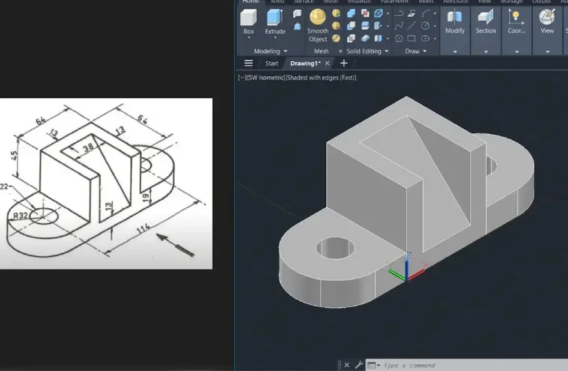568x371 pixels.
Task: Click the Smooth More mesh icon
Action: coord(336,13)
